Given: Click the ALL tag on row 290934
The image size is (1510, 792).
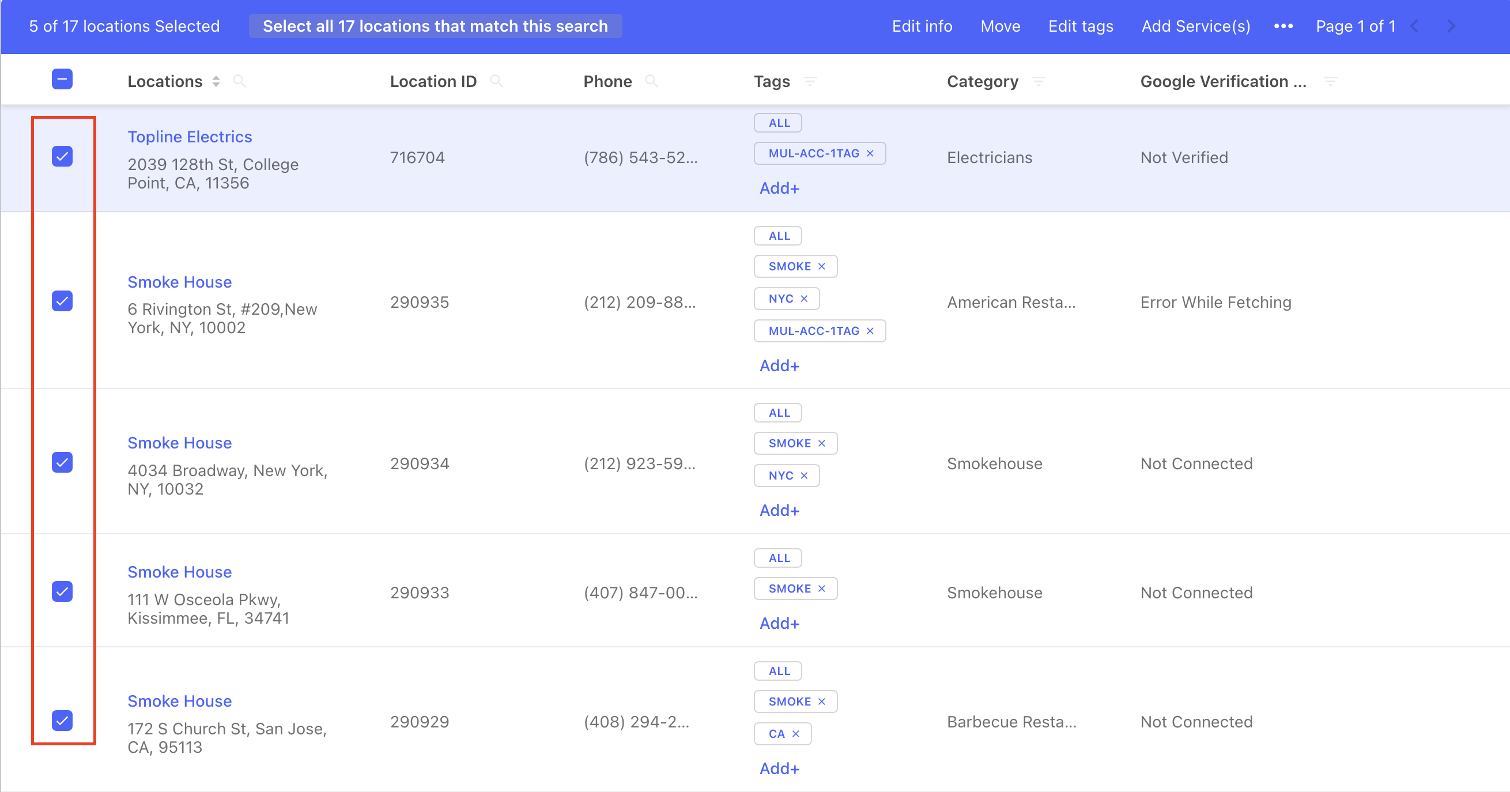Looking at the screenshot, I should [x=778, y=413].
